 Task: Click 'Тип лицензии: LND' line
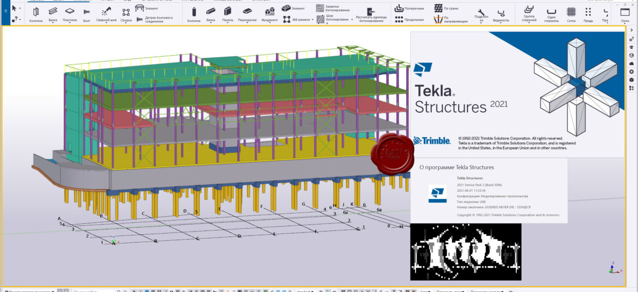click(x=472, y=202)
